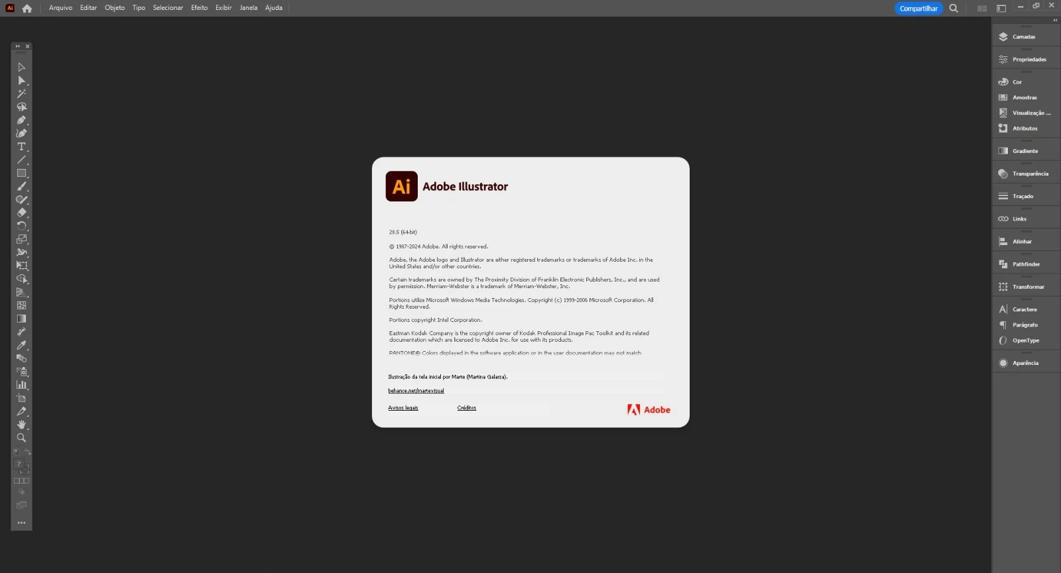Select the Blend tool
The image size is (1061, 573).
[x=21, y=358]
